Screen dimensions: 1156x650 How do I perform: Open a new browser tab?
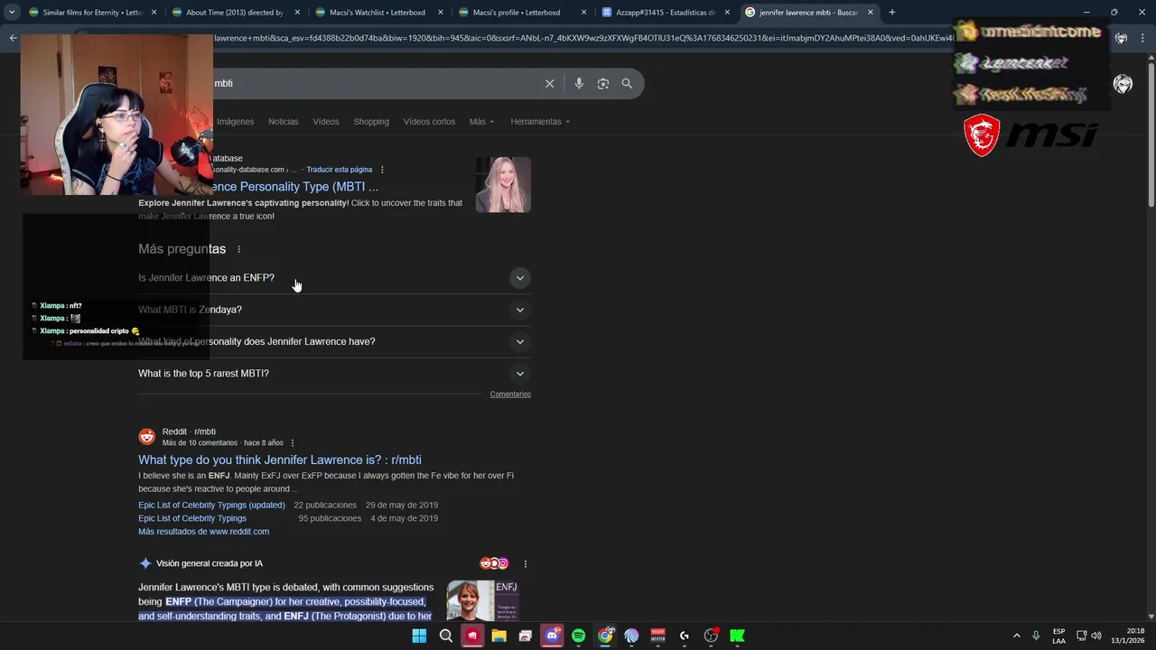pos(892,13)
